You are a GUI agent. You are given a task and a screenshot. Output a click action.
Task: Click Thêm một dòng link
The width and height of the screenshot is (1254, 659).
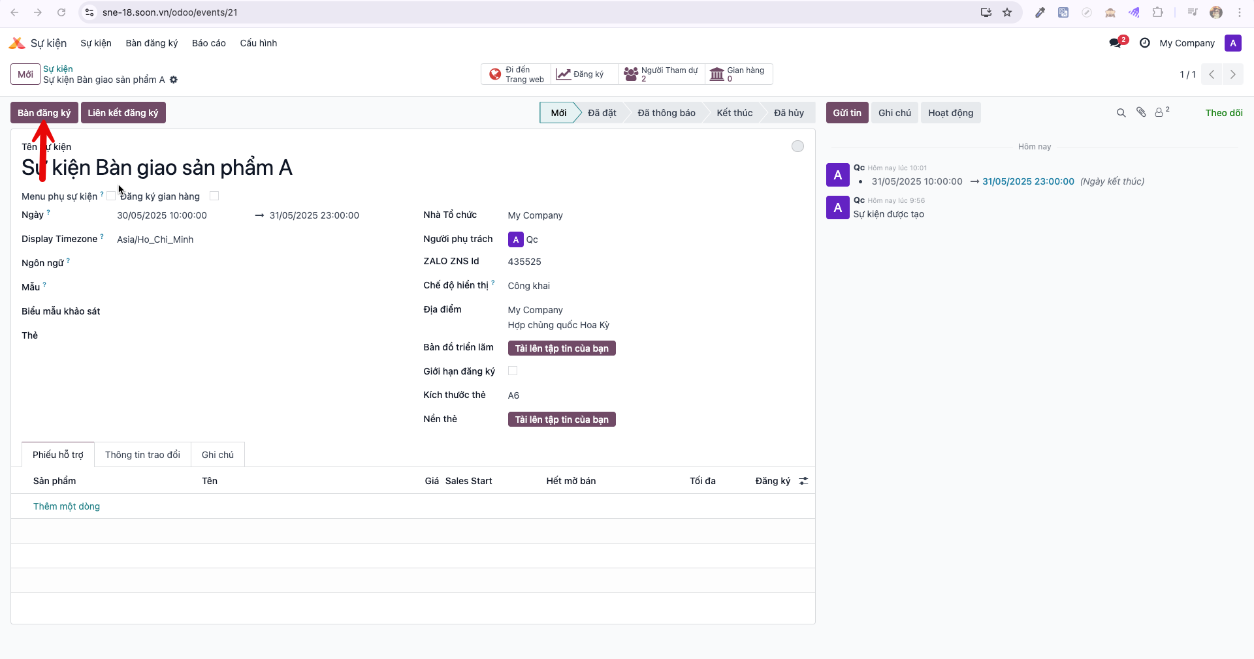click(67, 506)
